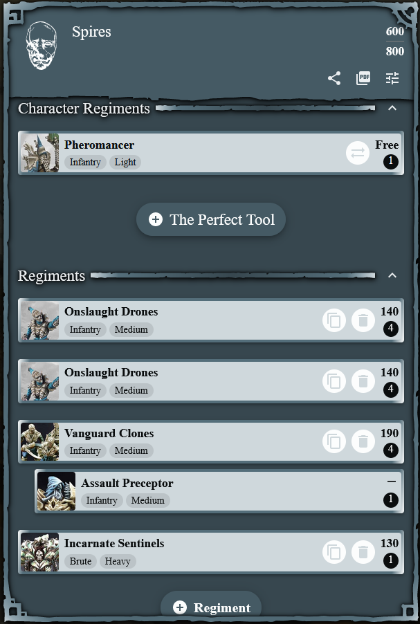
Task: Add a new Regiment
Action: coord(211,607)
